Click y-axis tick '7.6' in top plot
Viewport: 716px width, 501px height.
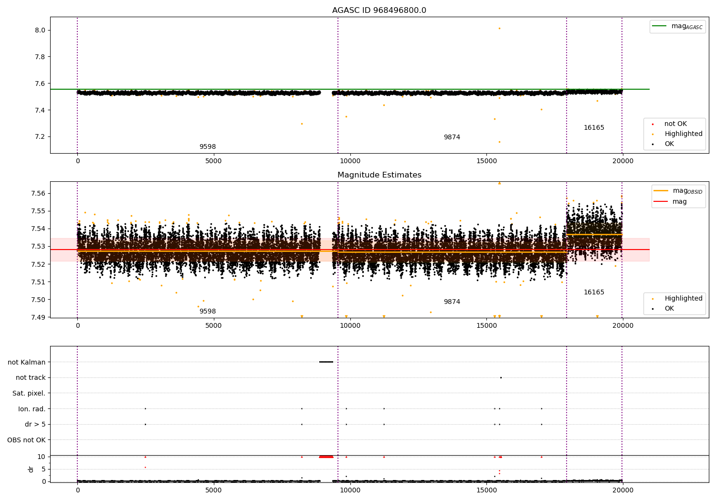(40, 84)
